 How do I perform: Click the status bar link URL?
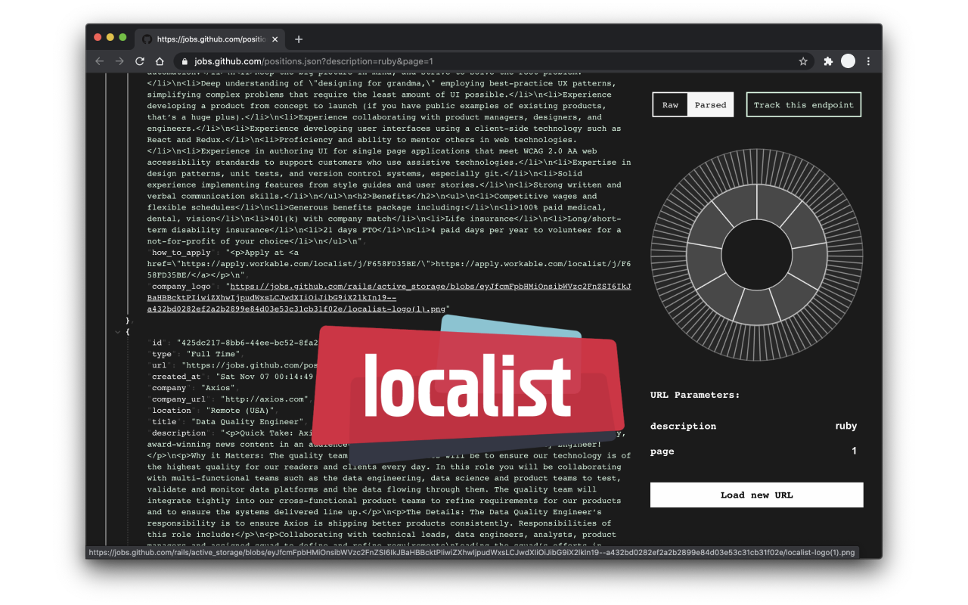472,553
